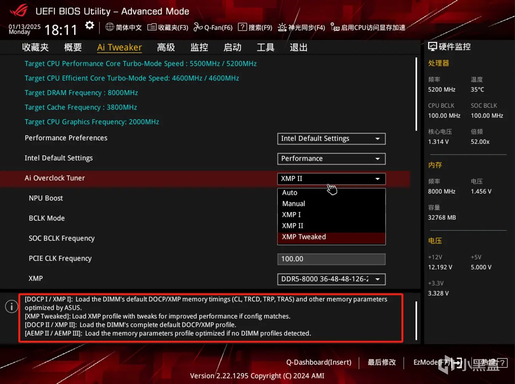The width and height of the screenshot is (515, 384).
Task: Click the 01/13/2025 Monday date
Action: point(25,29)
